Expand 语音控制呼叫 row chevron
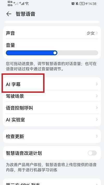104x185 pixels. point(97,108)
